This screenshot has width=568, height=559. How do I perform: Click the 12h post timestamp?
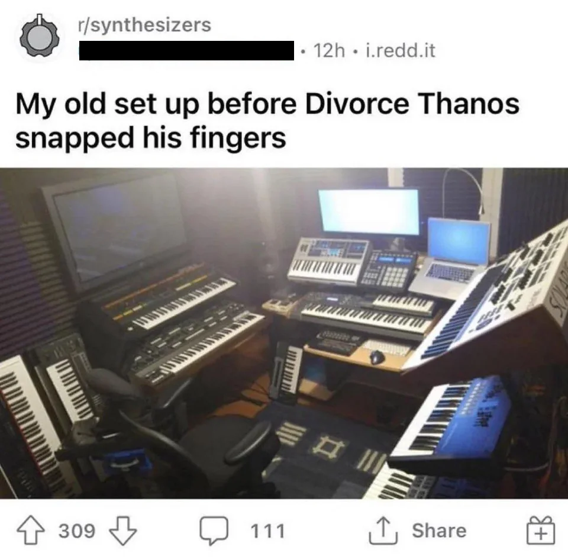(329, 50)
